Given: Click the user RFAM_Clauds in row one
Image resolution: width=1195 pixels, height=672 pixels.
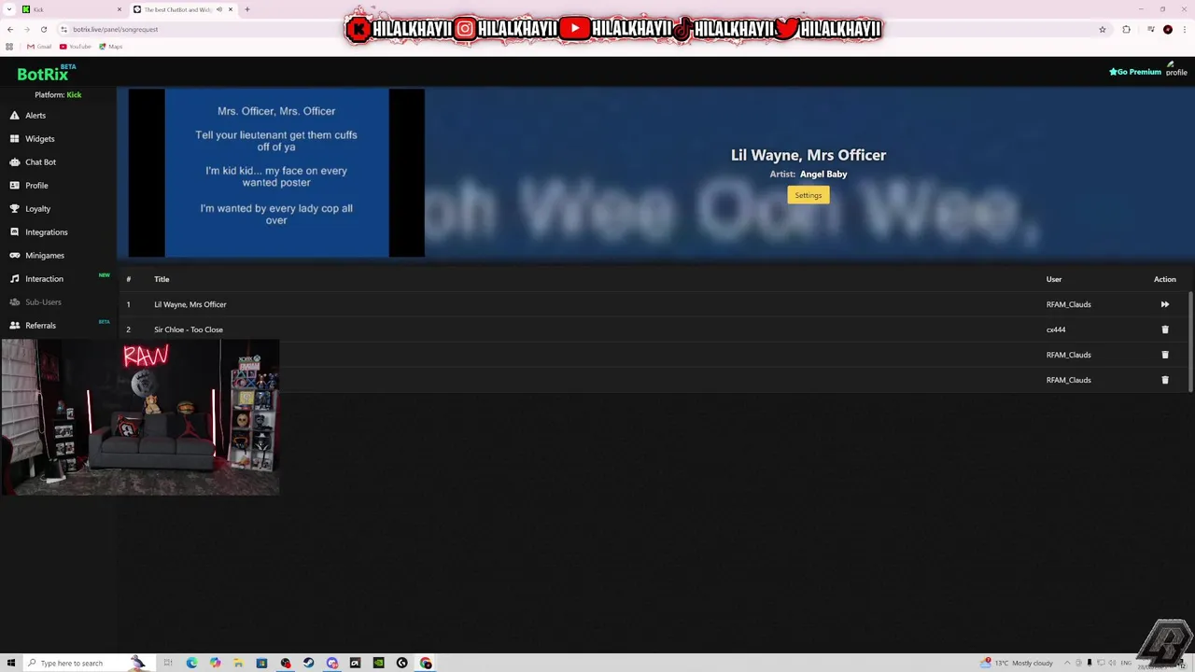Looking at the screenshot, I should pyautogui.click(x=1069, y=304).
